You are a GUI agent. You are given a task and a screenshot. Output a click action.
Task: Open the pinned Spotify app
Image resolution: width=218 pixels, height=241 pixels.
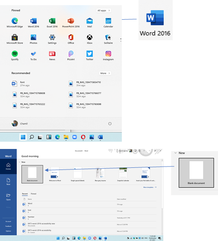[15, 55]
